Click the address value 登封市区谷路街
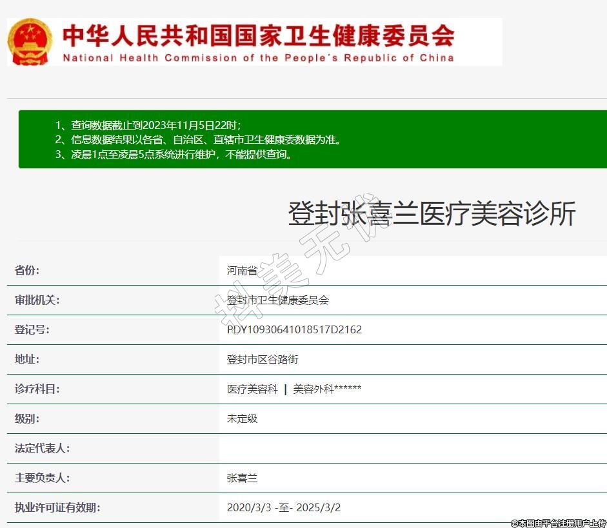 tap(263, 360)
